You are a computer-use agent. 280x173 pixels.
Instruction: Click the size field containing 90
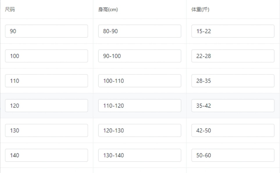tap(47, 31)
